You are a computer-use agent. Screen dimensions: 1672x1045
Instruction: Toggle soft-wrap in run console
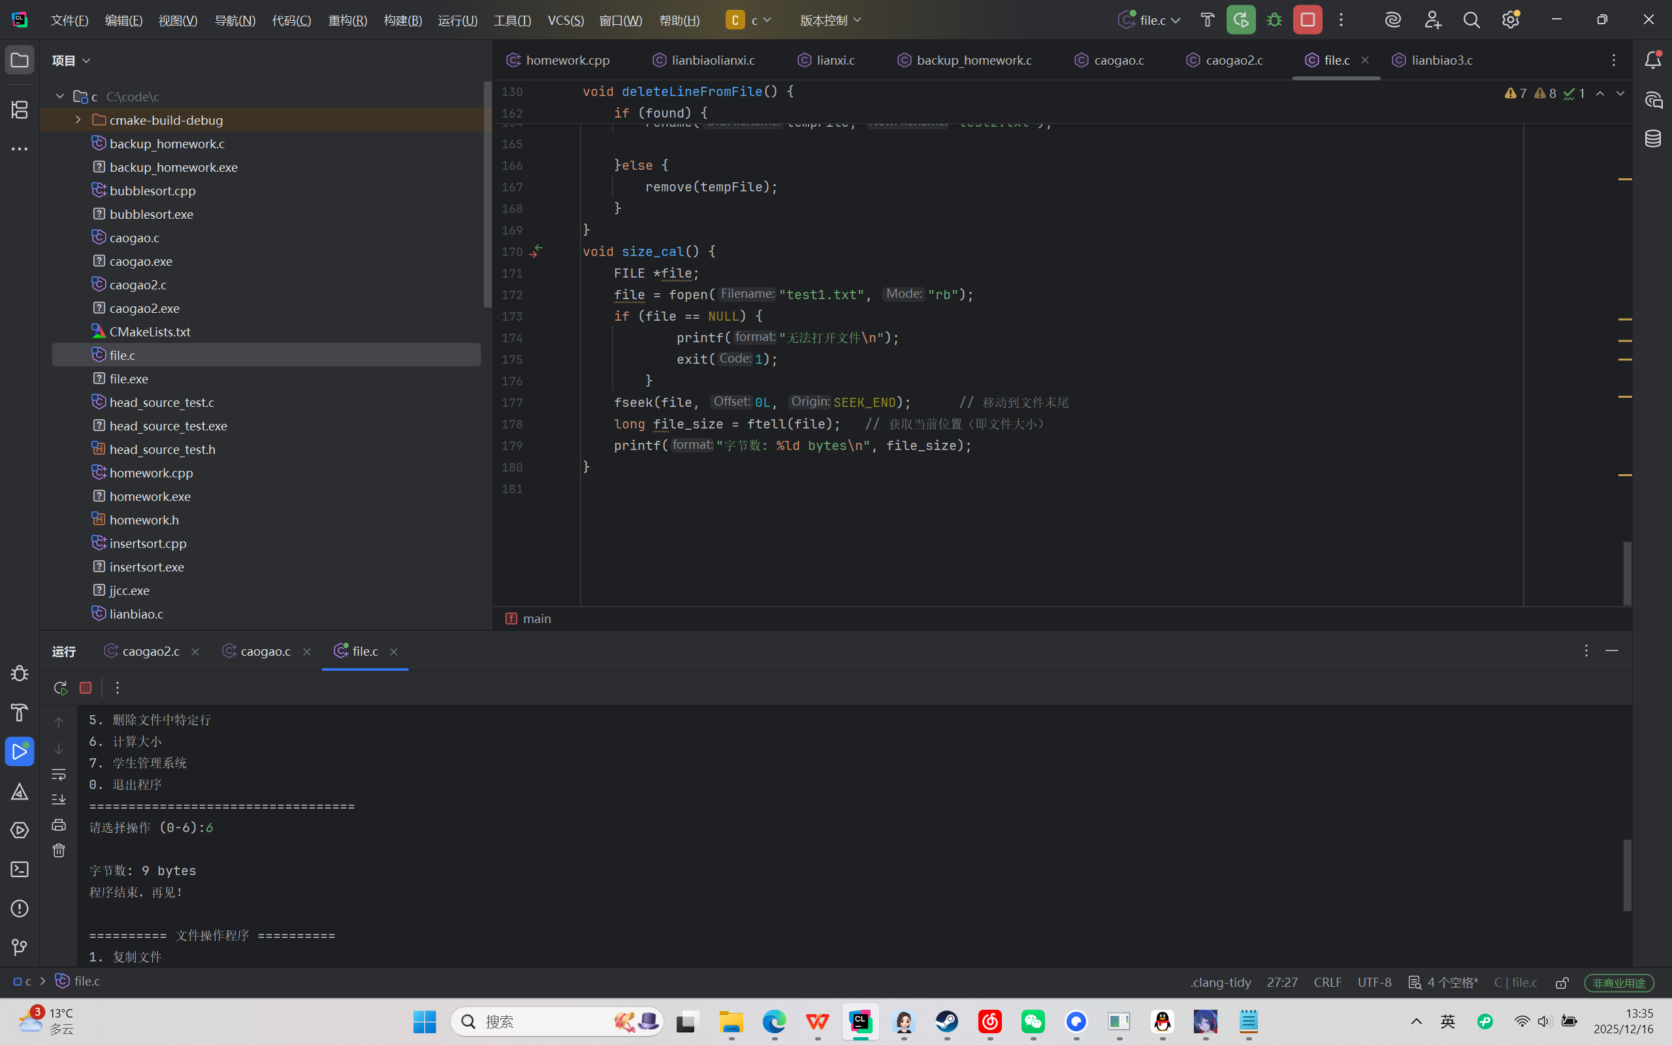(59, 774)
